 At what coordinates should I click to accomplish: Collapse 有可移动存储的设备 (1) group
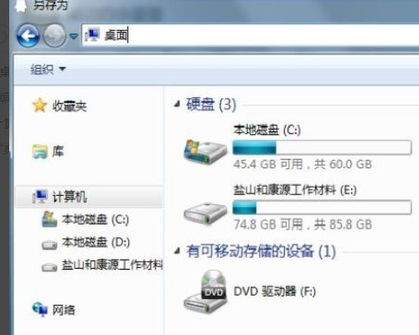coord(177,251)
